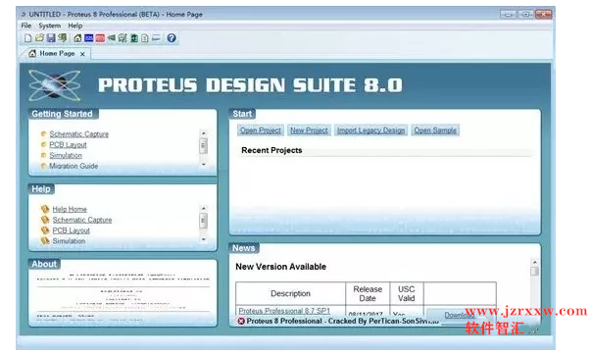The height and width of the screenshot is (355, 591).
Task: Click up arrow of News scrollbar
Action: pos(534,262)
